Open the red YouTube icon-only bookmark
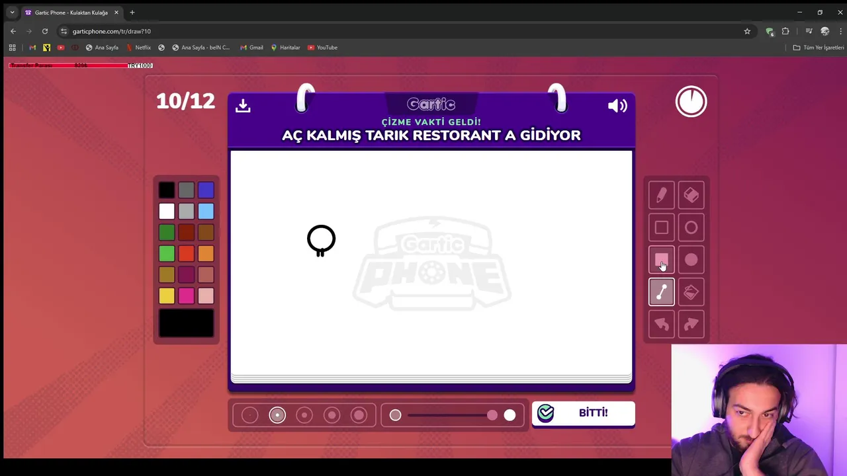 (x=61, y=48)
